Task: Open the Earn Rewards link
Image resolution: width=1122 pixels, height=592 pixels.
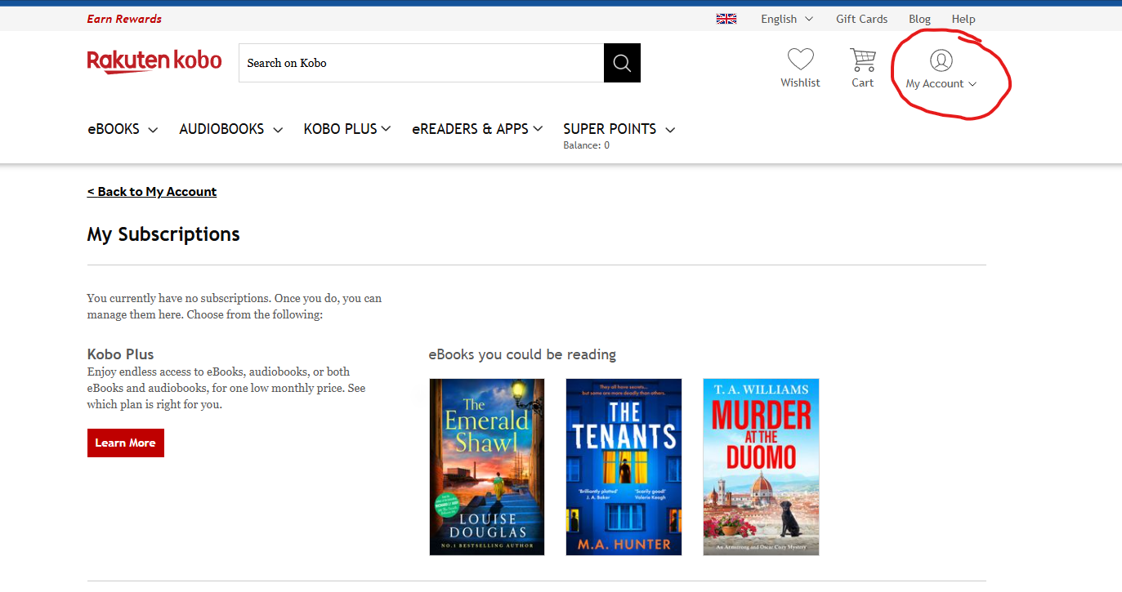Action: [123, 18]
